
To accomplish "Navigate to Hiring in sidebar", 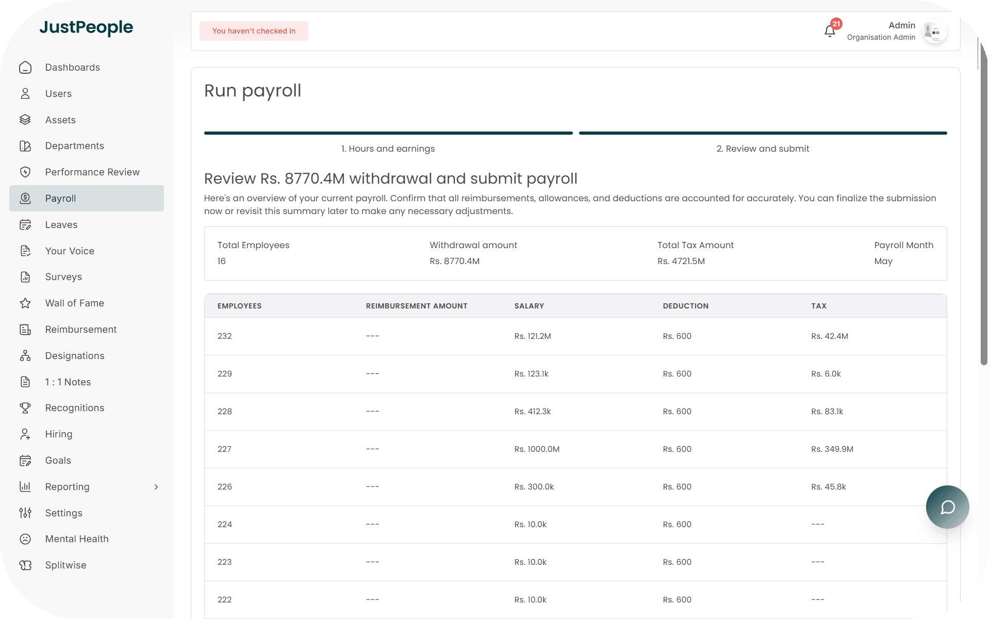I will (87, 434).
